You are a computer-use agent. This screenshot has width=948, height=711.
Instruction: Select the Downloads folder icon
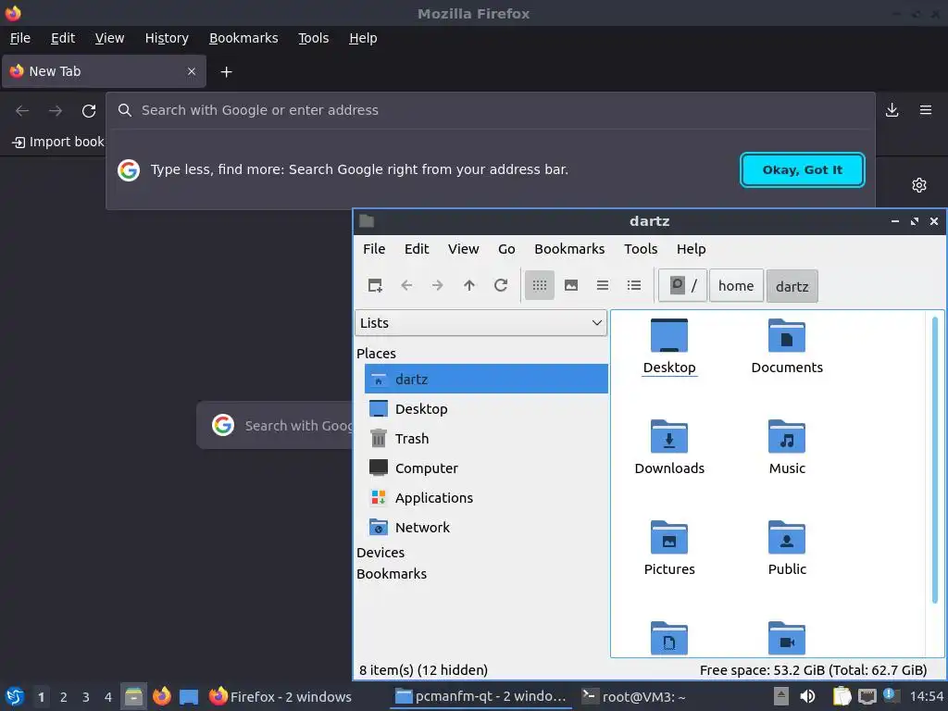pos(669,447)
